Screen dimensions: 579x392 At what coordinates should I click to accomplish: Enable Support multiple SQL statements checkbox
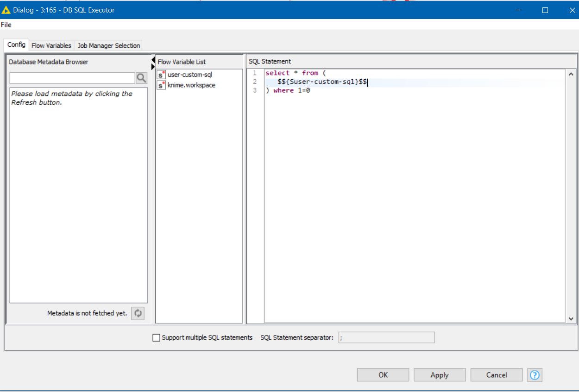coord(156,338)
